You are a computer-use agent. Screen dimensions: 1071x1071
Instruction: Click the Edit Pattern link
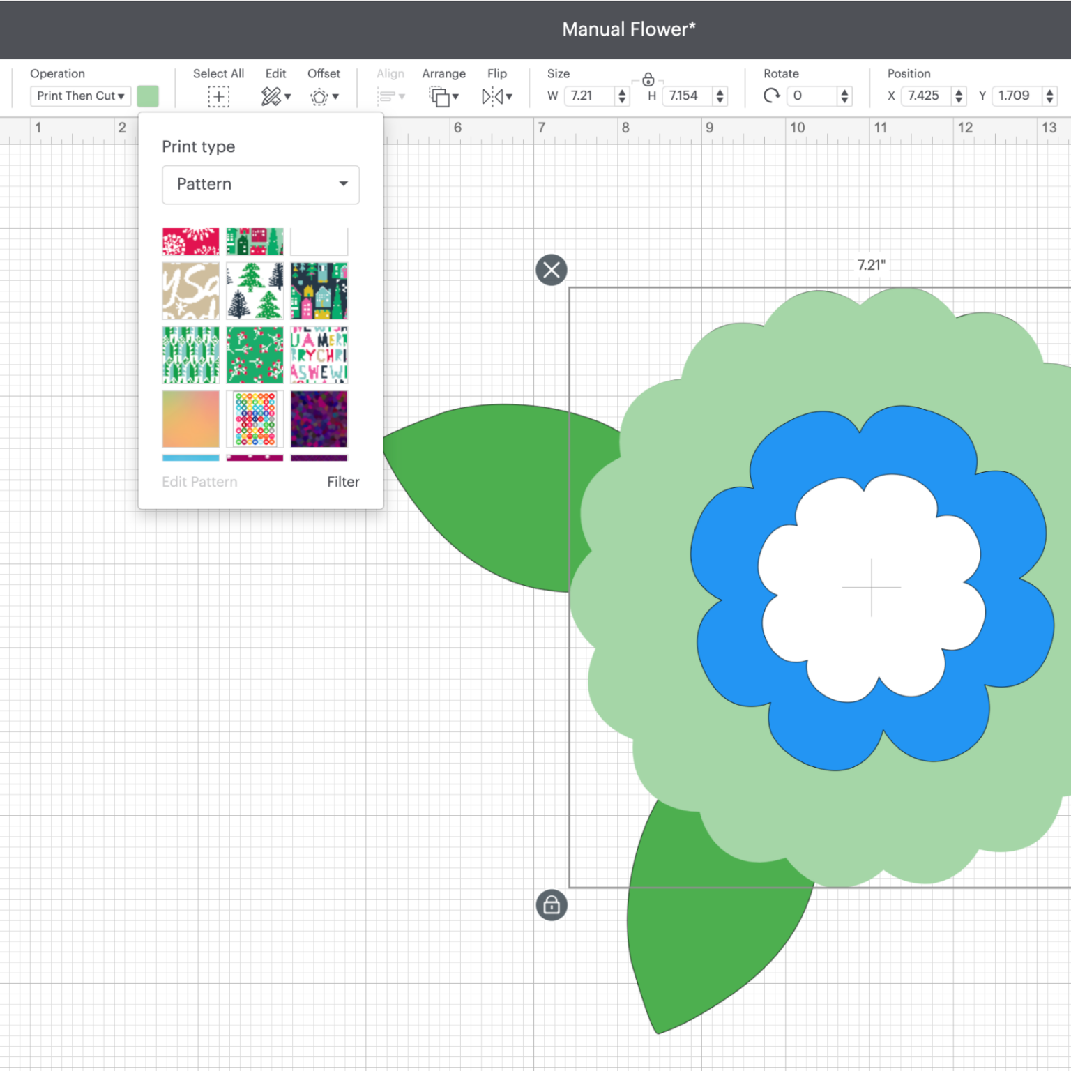pos(199,481)
